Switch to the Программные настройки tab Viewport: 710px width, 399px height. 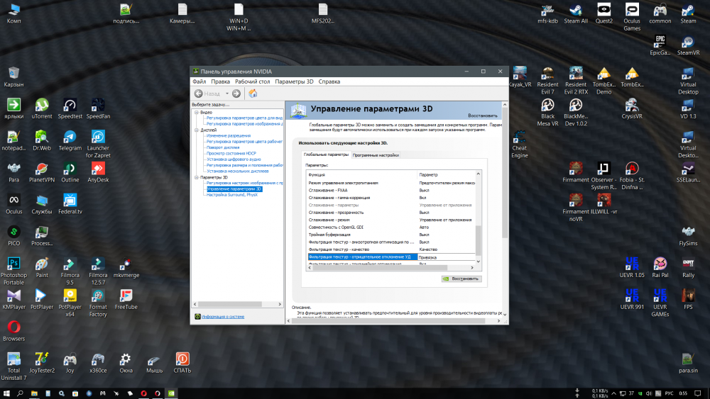(x=376, y=154)
